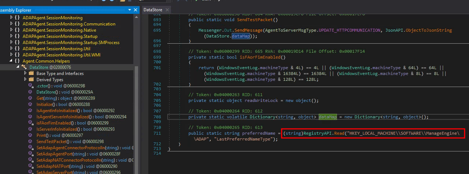Expand the ADAPAgent.SessionMonitoring namespace node

pos(12,17)
